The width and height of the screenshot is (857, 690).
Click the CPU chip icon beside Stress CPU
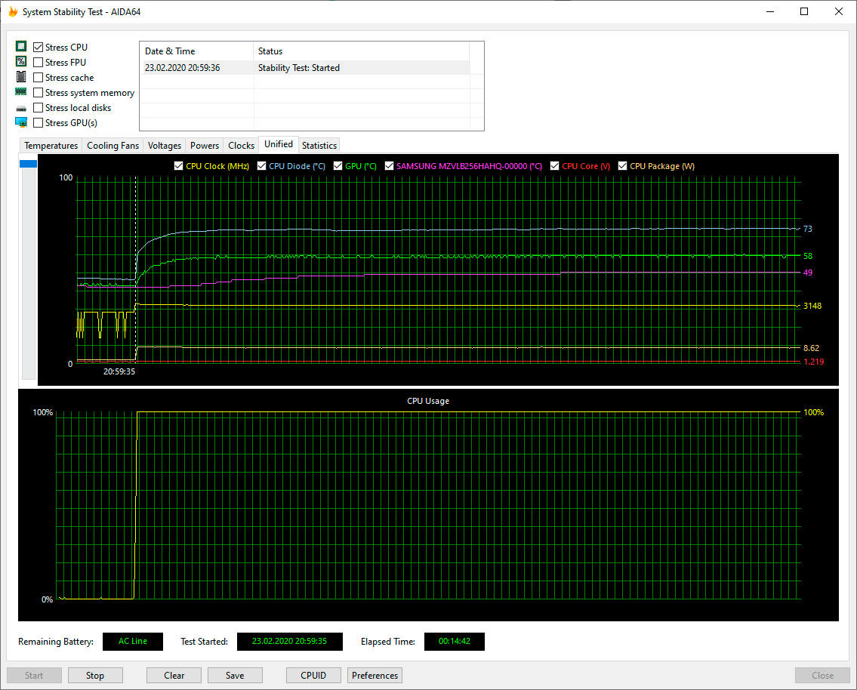(21, 47)
